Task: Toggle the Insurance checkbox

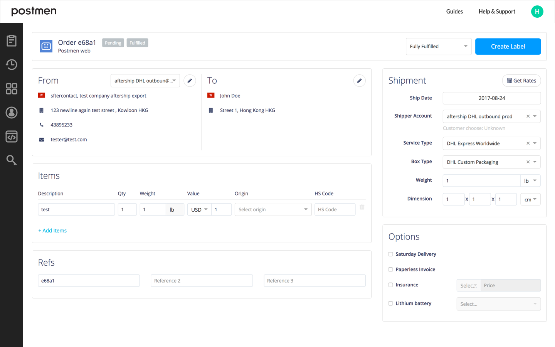Action: (x=390, y=285)
